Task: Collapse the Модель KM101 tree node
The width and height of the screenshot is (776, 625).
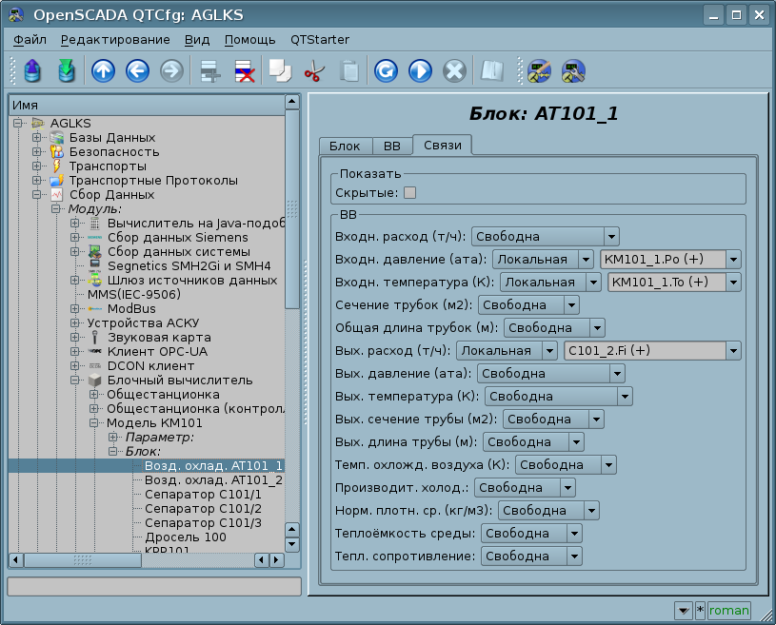Action: (94, 423)
